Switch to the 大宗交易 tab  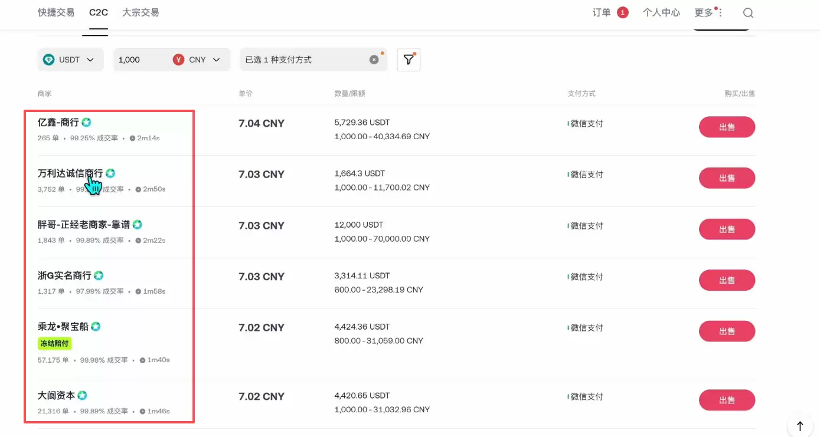[141, 12]
